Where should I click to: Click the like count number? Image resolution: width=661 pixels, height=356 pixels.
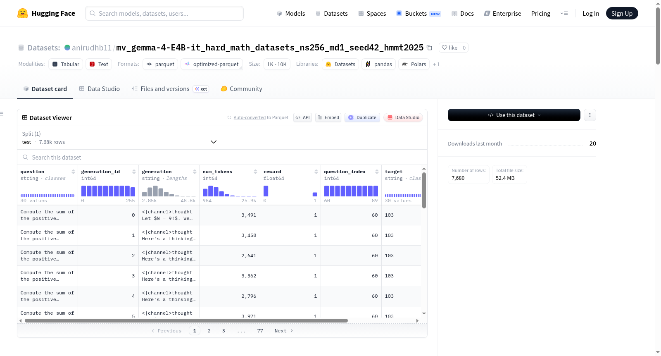464,48
